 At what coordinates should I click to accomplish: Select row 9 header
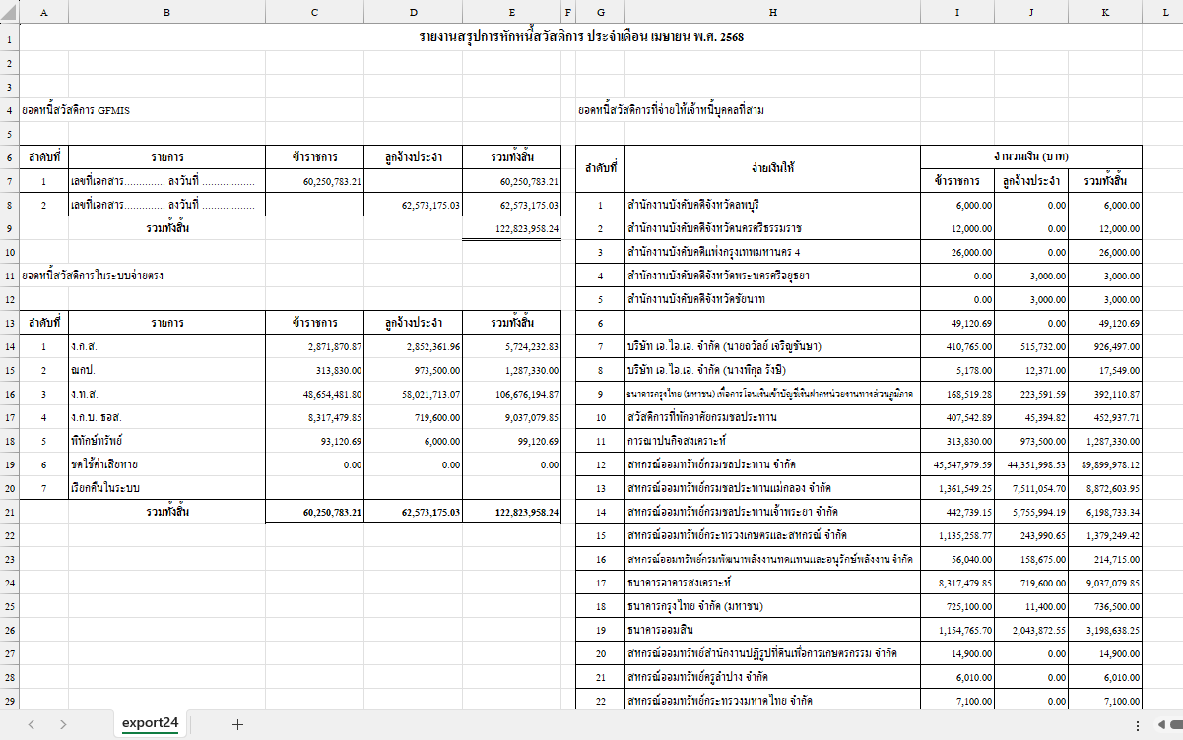click(x=10, y=228)
